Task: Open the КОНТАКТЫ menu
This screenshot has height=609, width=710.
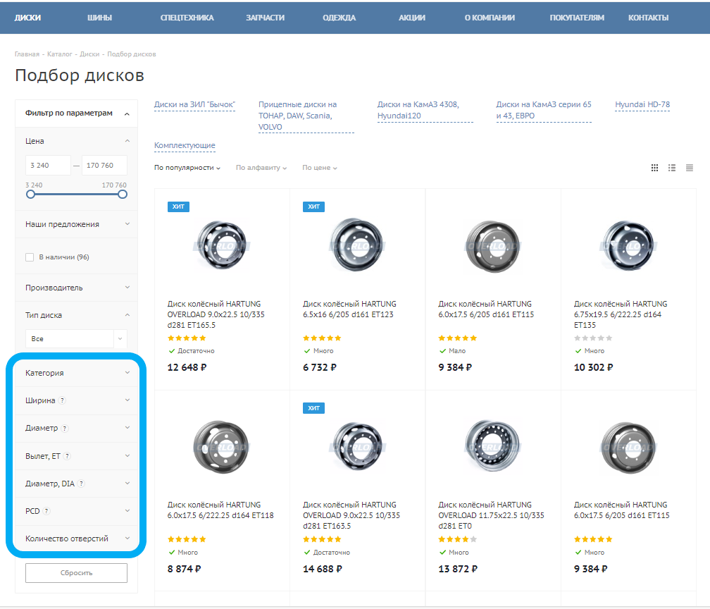Action: coord(649,18)
